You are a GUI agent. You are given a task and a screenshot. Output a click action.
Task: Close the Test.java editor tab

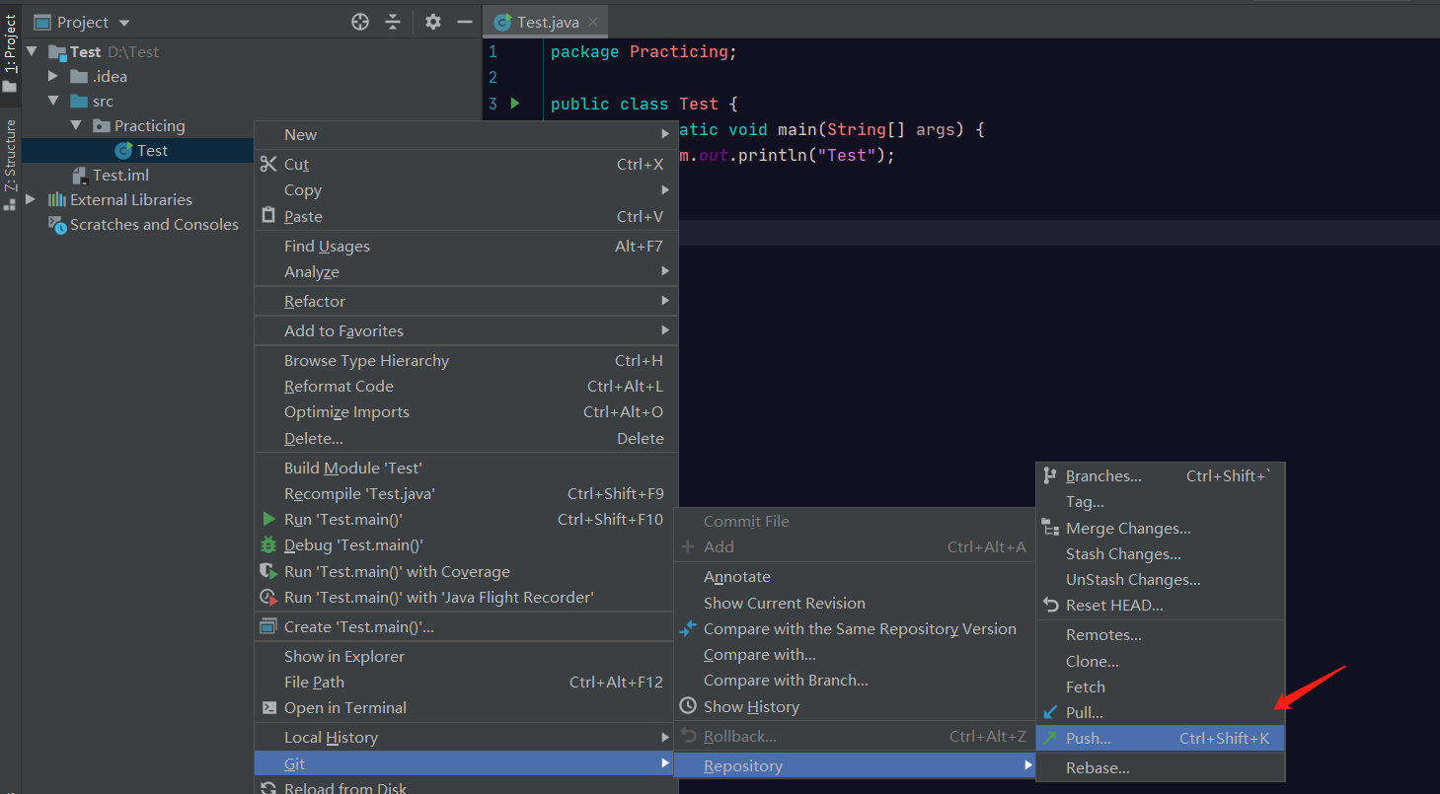tap(592, 22)
